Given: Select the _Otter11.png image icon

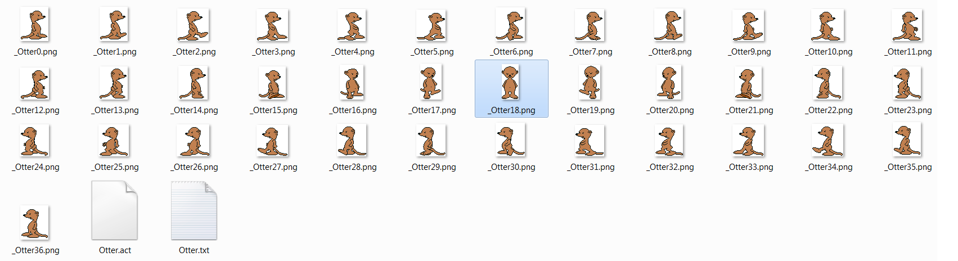Looking at the screenshot, I should (x=907, y=25).
